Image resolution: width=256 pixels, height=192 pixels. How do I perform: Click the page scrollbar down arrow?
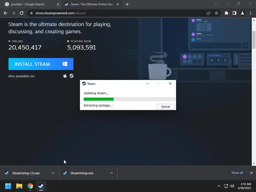pos(254,163)
